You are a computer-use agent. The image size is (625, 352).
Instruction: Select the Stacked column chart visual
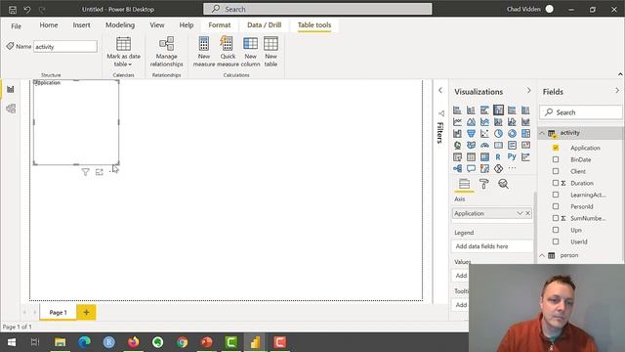(471, 110)
